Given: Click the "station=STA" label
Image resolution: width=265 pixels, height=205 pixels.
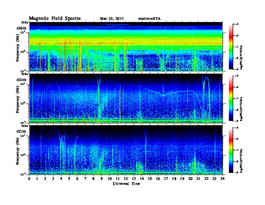Looking at the screenshot, I should coord(149,18).
